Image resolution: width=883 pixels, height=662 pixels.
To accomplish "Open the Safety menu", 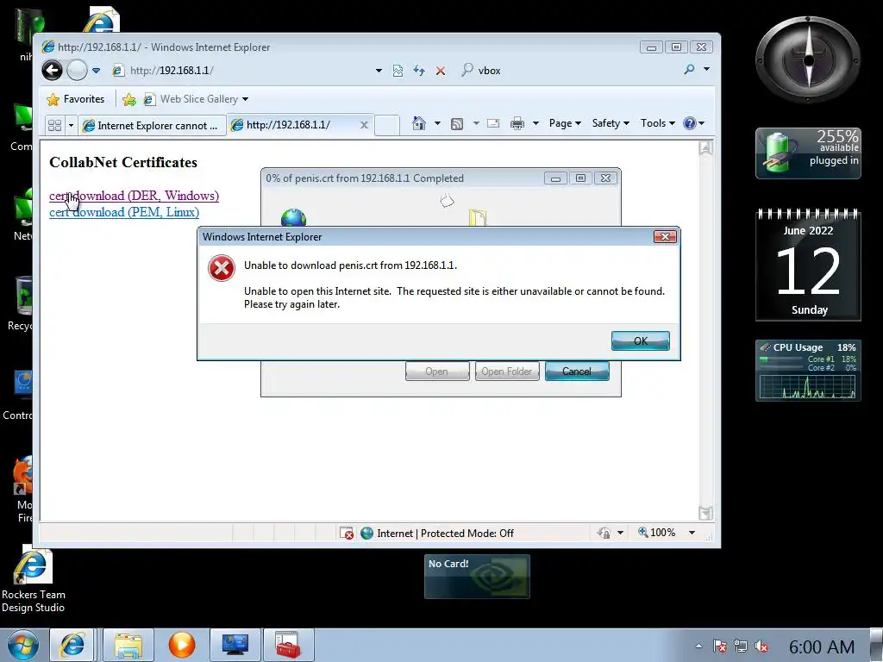I will (611, 123).
